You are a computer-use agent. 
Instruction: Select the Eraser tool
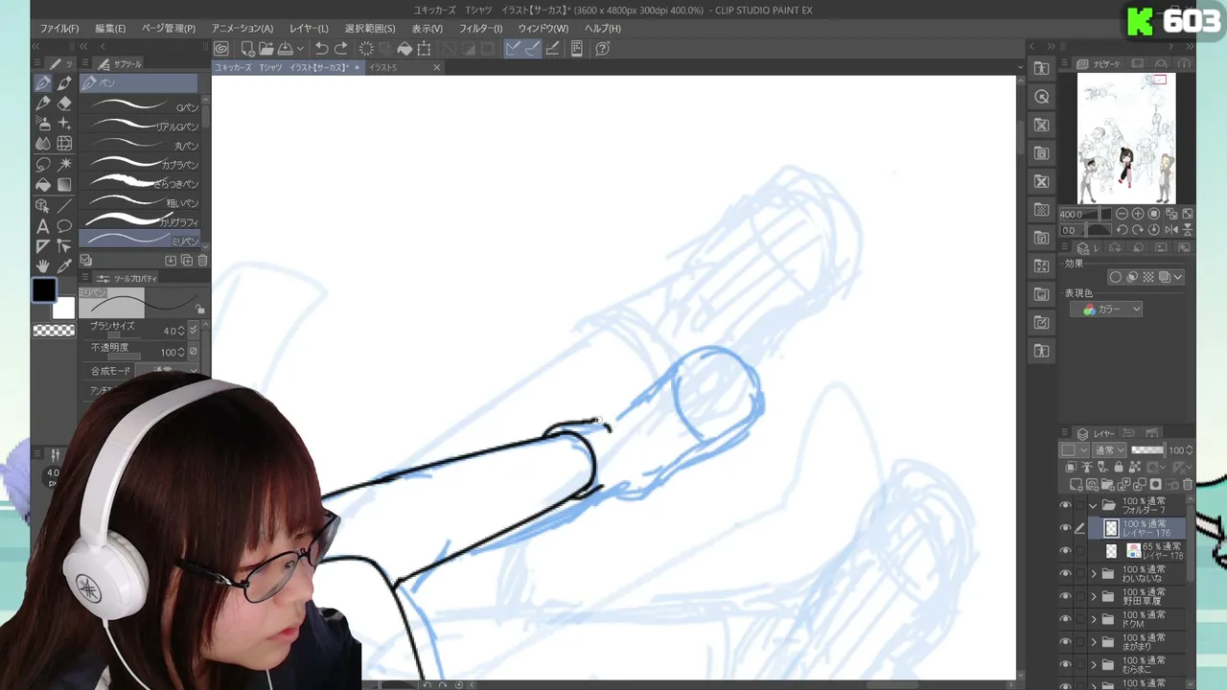(x=64, y=103)
